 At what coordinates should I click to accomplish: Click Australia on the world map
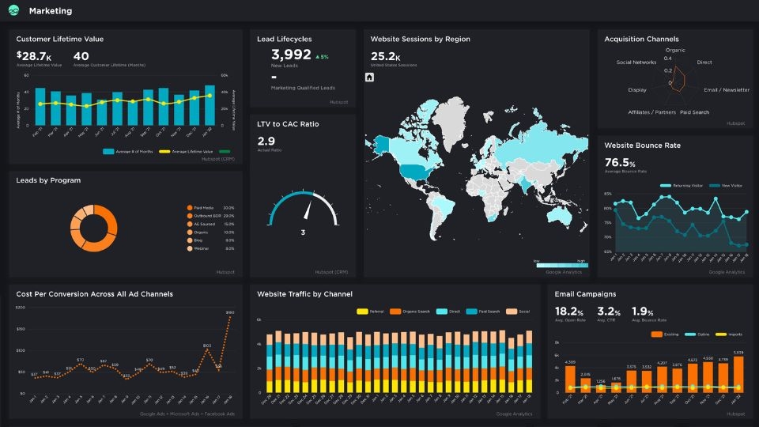pyautogui.click(x=561, y=215)
